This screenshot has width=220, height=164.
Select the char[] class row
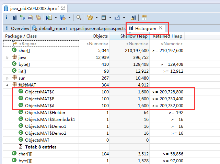94,50
